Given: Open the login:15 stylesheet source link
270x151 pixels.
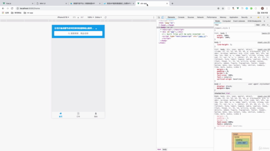Looking at the screenshot, I should point(265,33).
